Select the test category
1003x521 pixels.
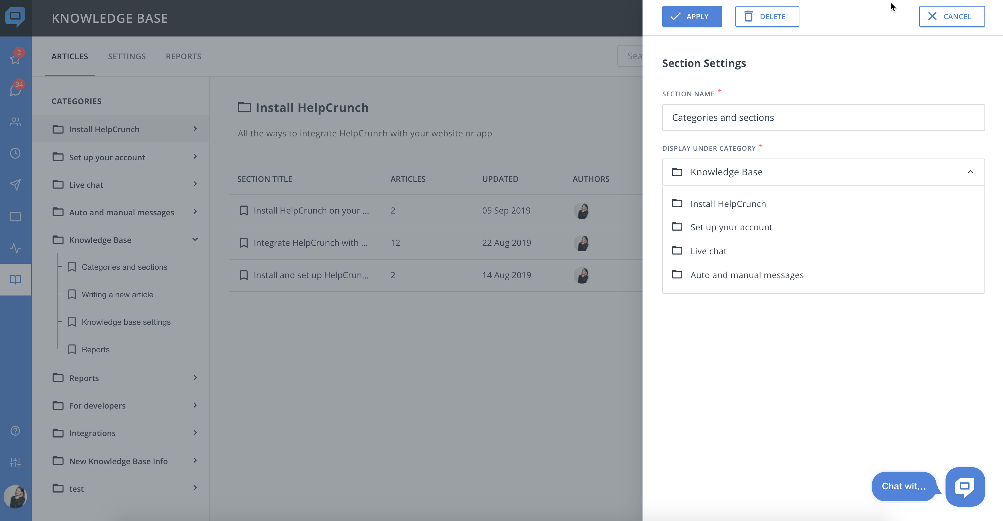pyautogui.click(x=76, y=489)
